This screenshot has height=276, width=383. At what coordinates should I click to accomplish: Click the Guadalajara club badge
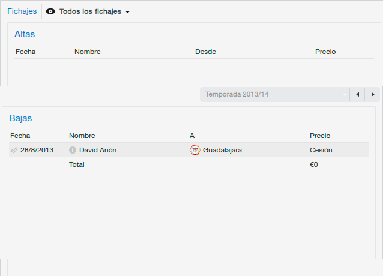tap(195, 150)
